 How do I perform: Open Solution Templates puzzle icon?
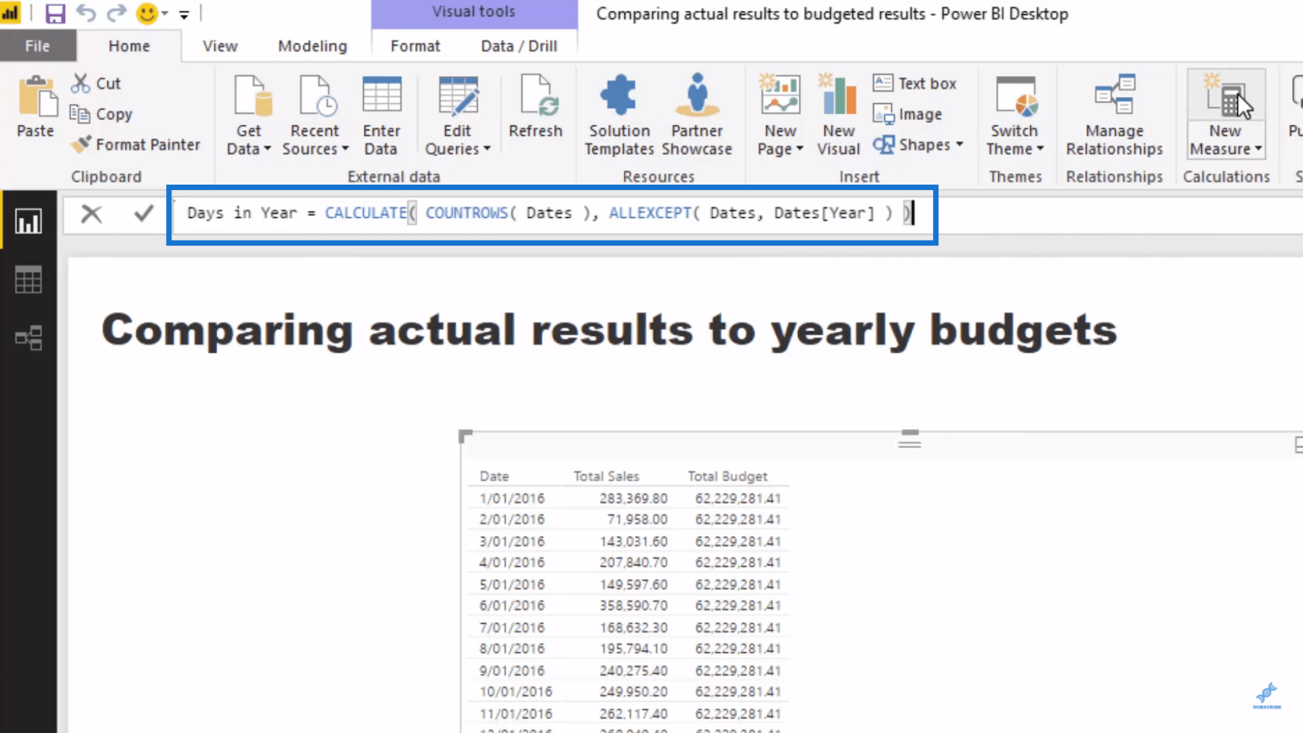[619, 95]
